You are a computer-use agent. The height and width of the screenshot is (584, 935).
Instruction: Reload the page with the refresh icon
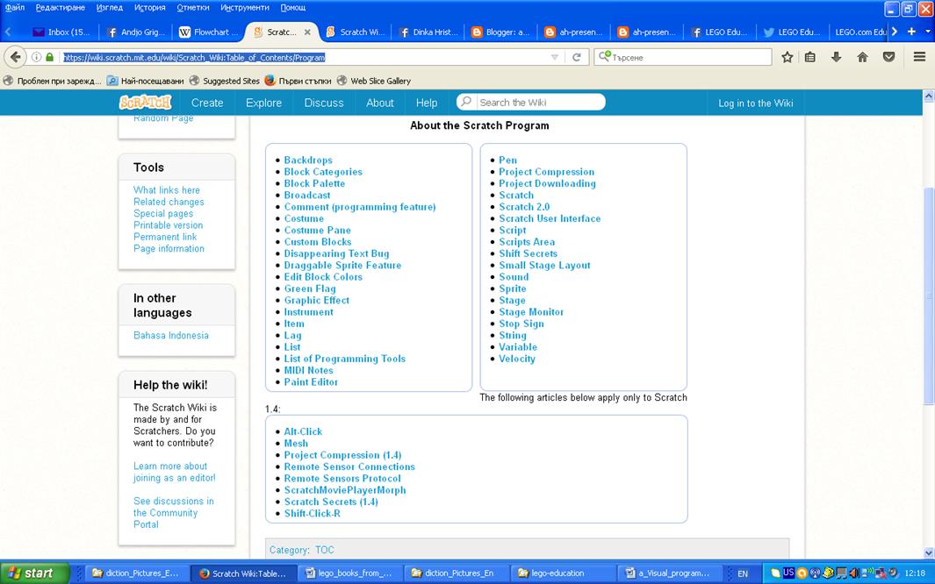(x=577, y=56)
